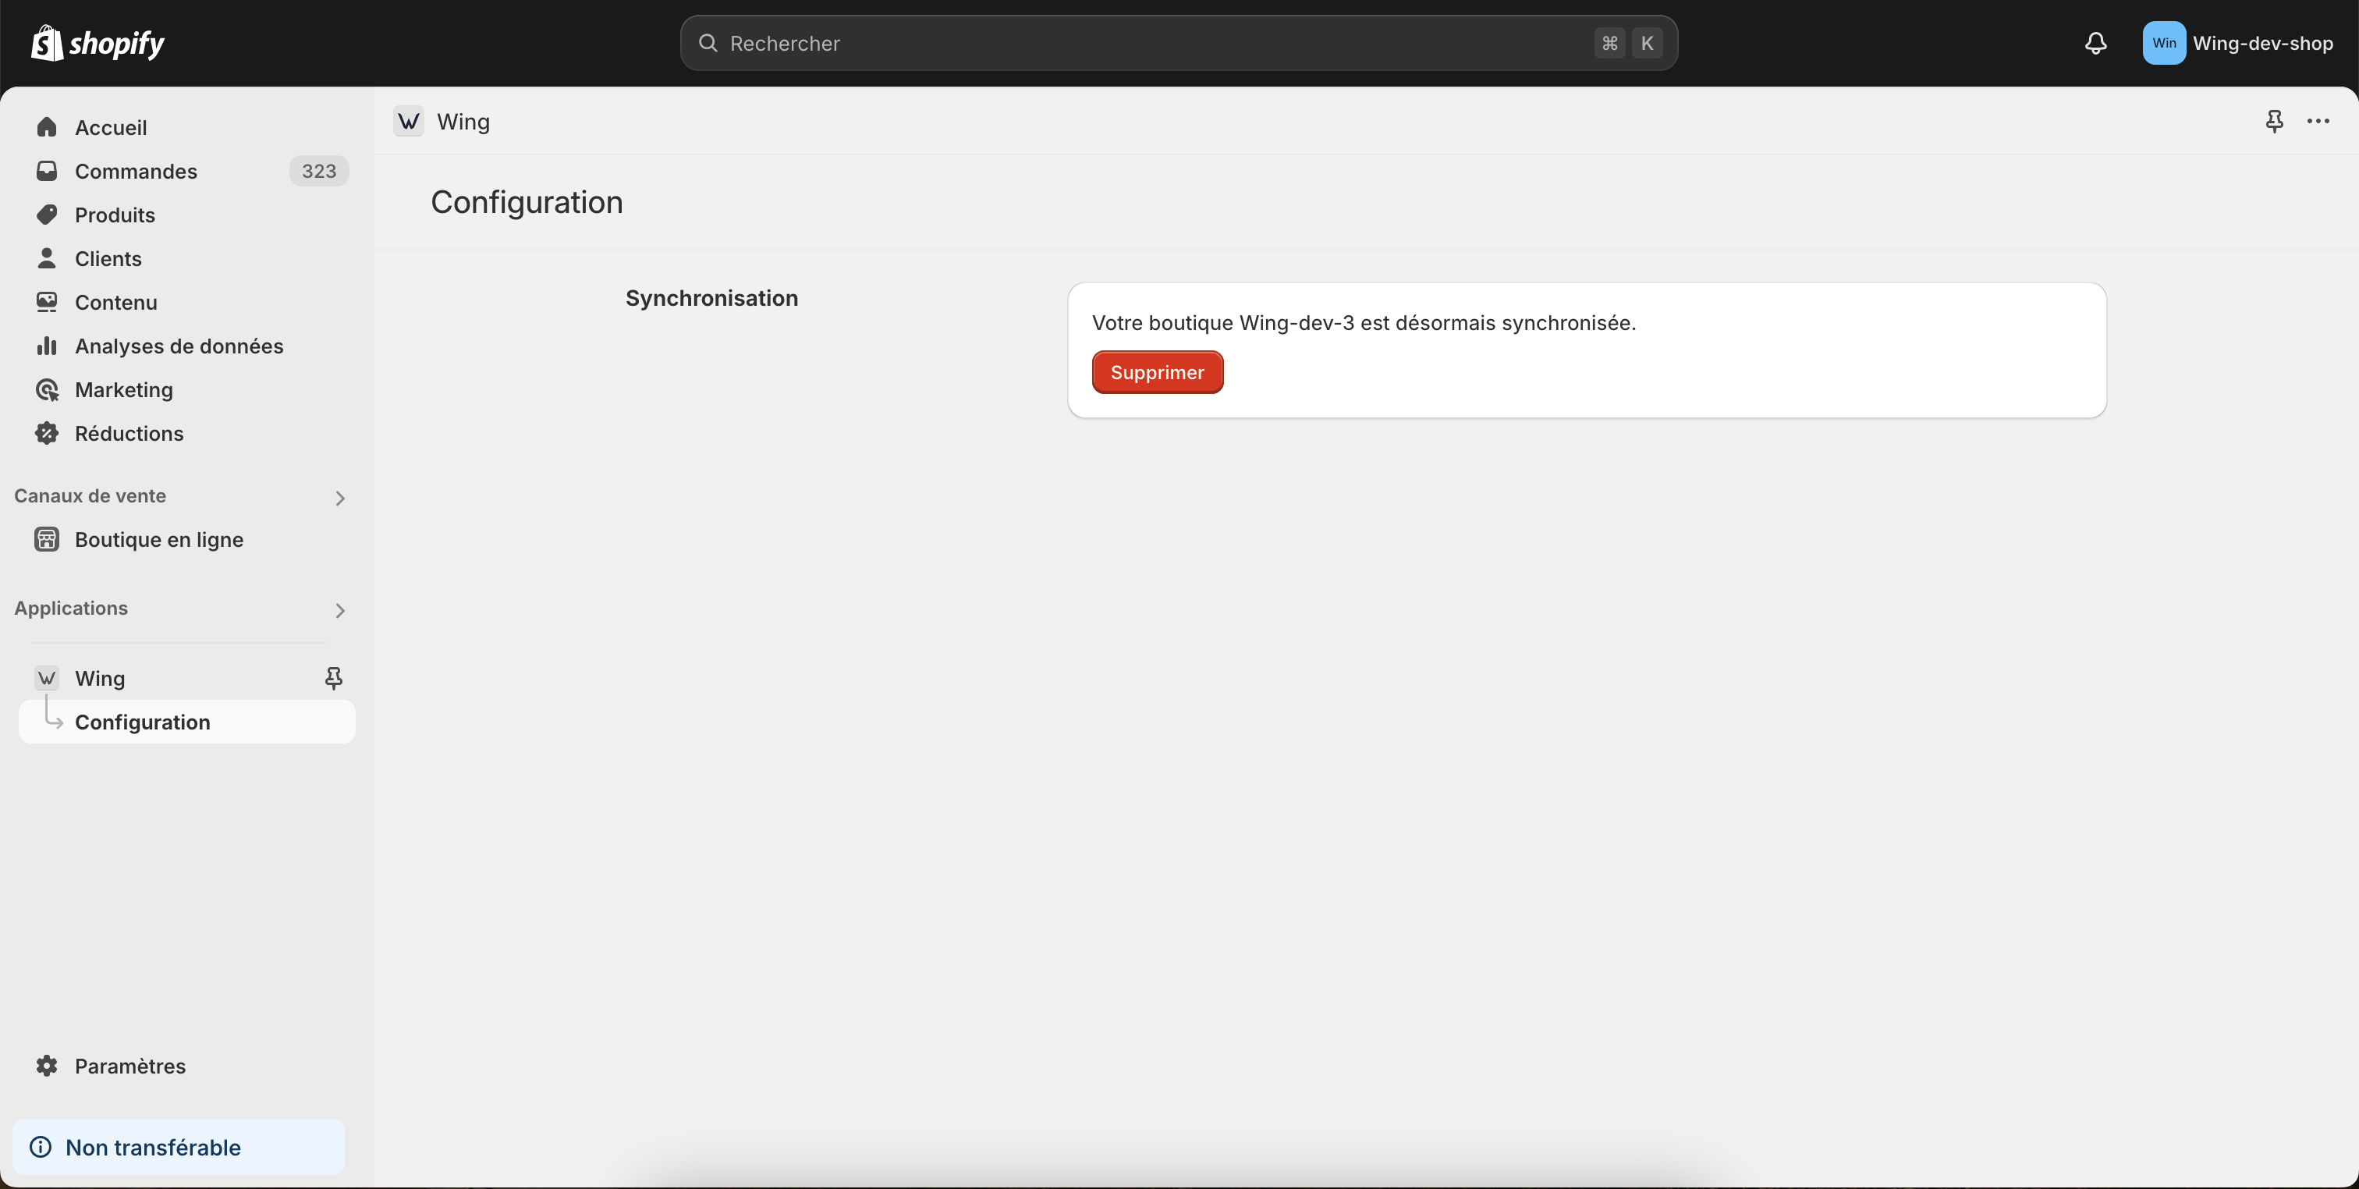This screenshot has width=2359, height=1189.
Task: Click the Canaux de vente heading
Action: pos(90,495)
